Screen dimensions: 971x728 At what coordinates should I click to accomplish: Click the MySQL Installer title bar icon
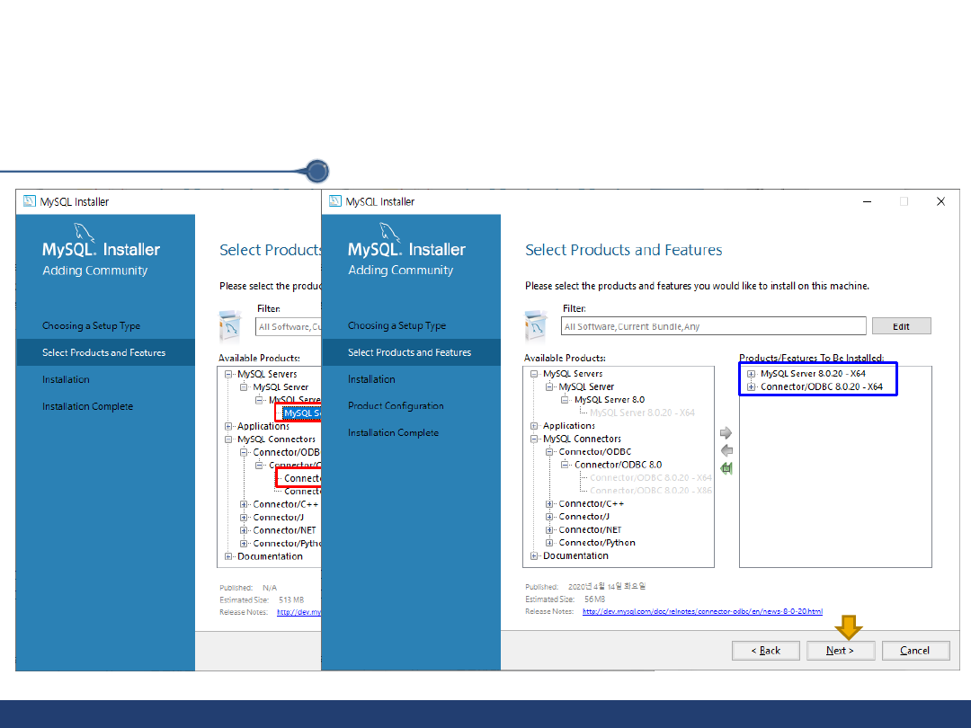(x=335, y=201)
